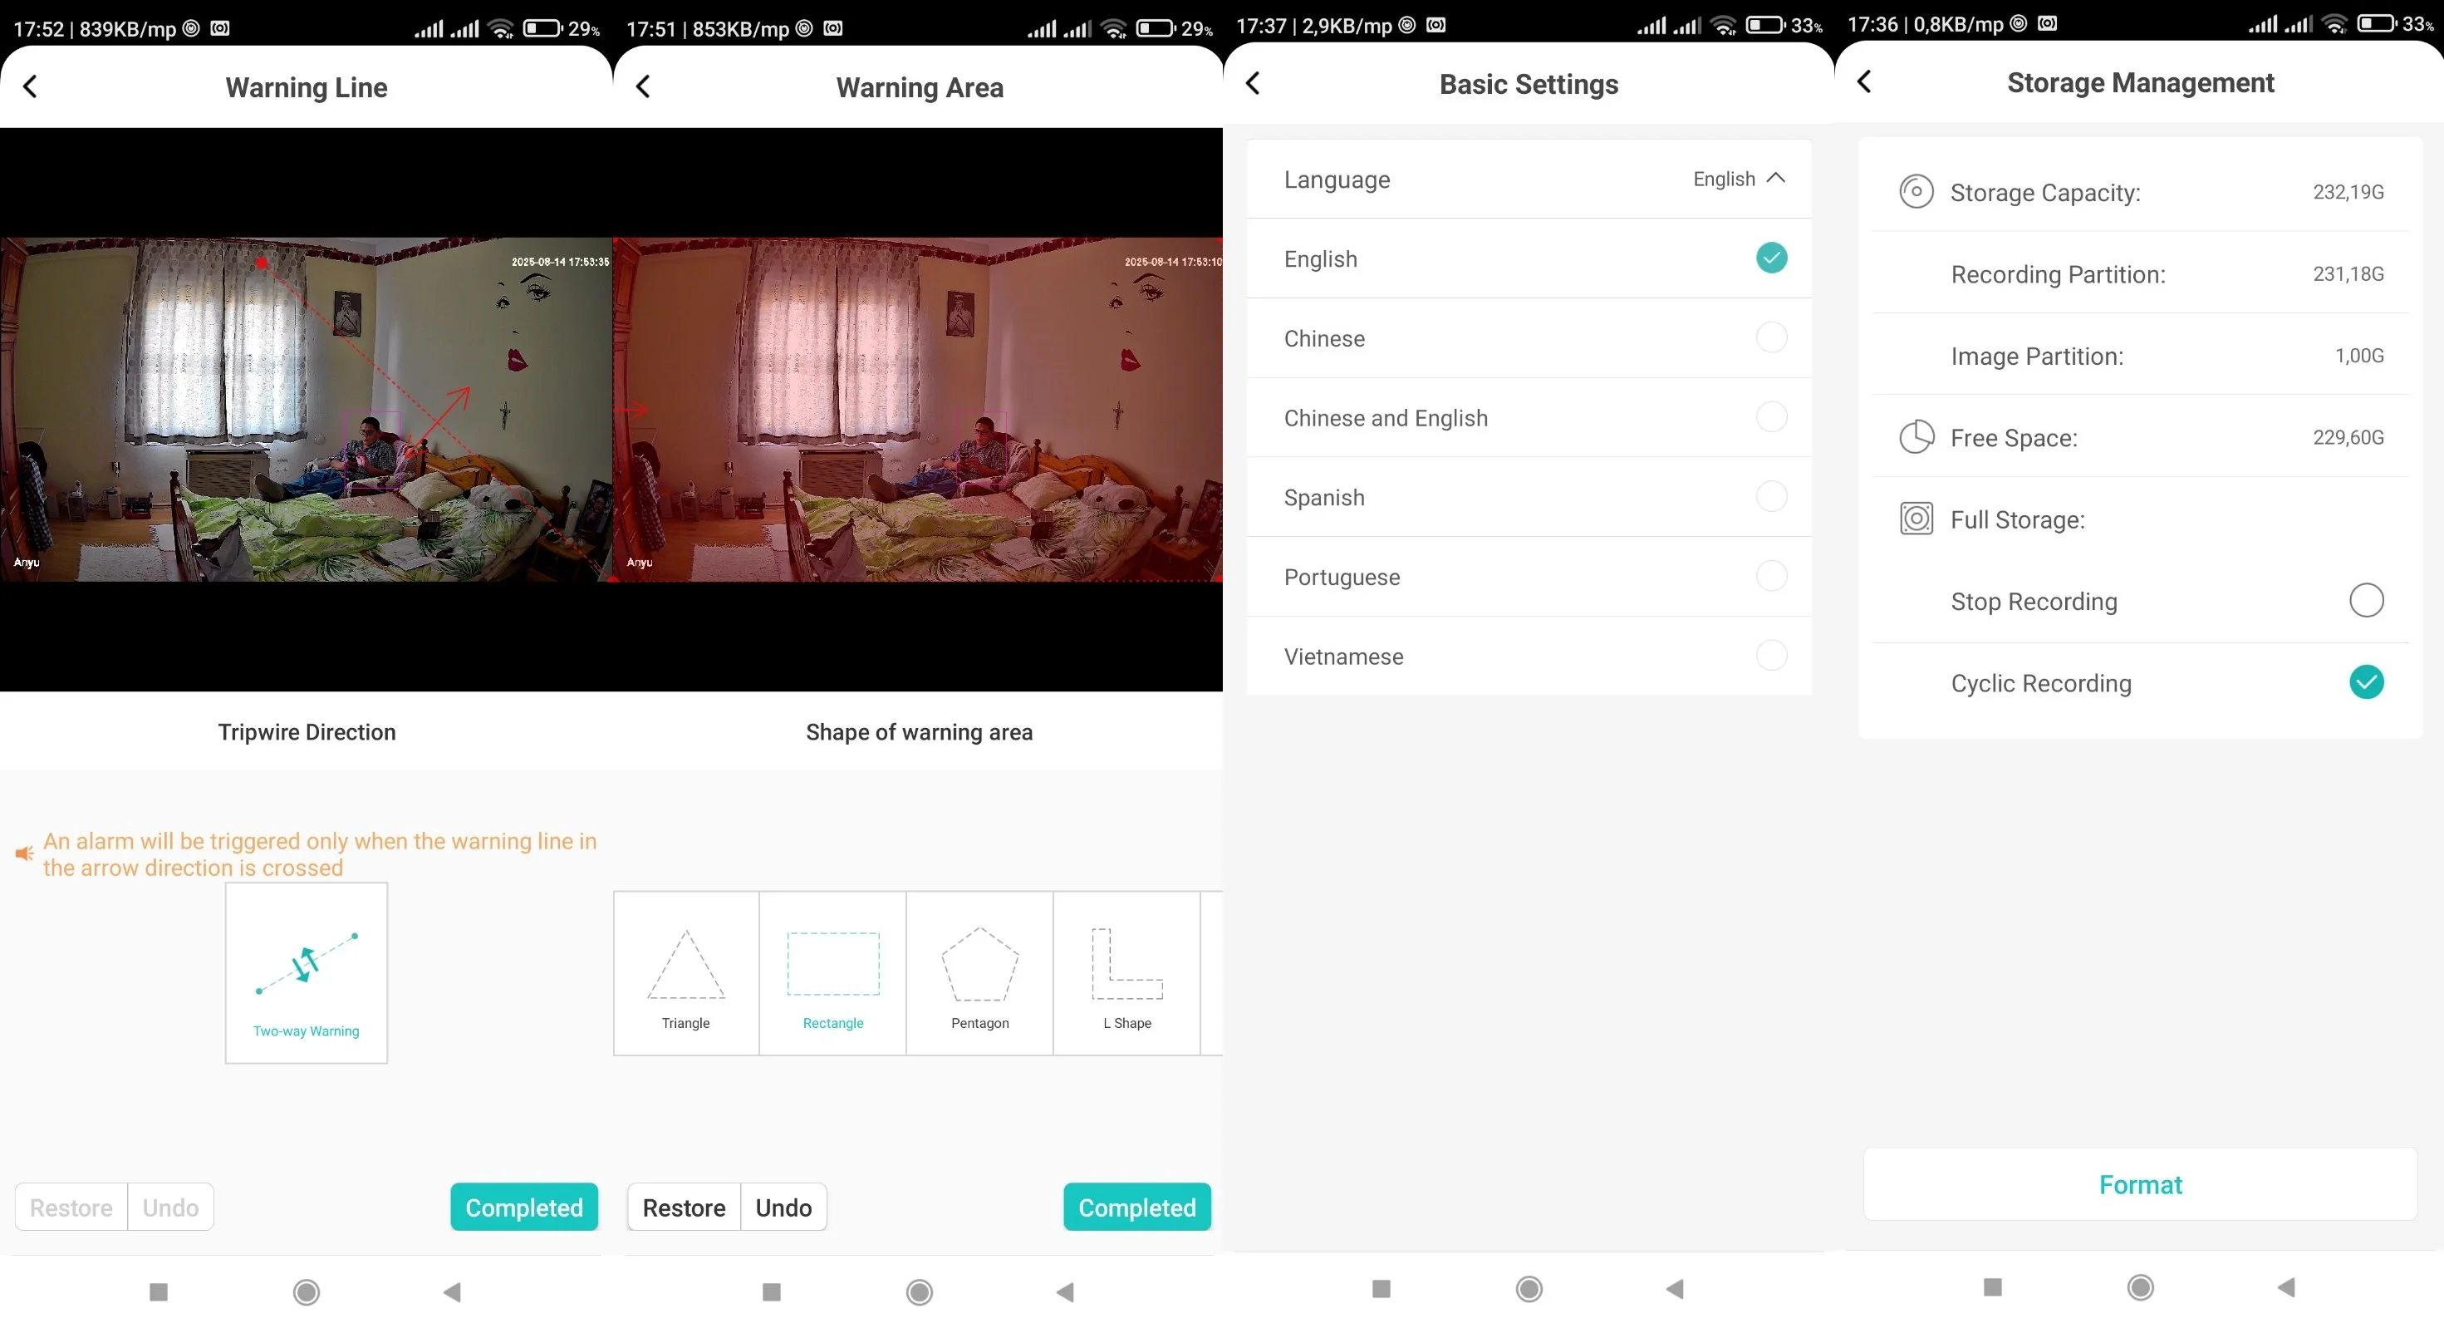Tap the red tripwire endpoint on video
2444x1328 pixels.
(261, 262)
